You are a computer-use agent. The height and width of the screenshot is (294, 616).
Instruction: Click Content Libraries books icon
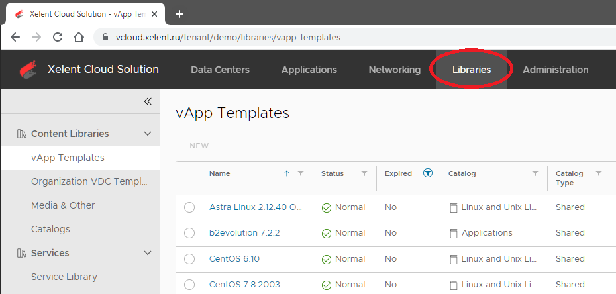click(22, 134)
